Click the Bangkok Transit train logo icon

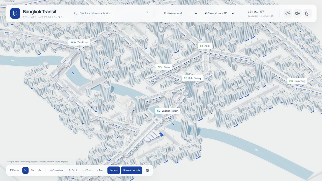(15, 13)
